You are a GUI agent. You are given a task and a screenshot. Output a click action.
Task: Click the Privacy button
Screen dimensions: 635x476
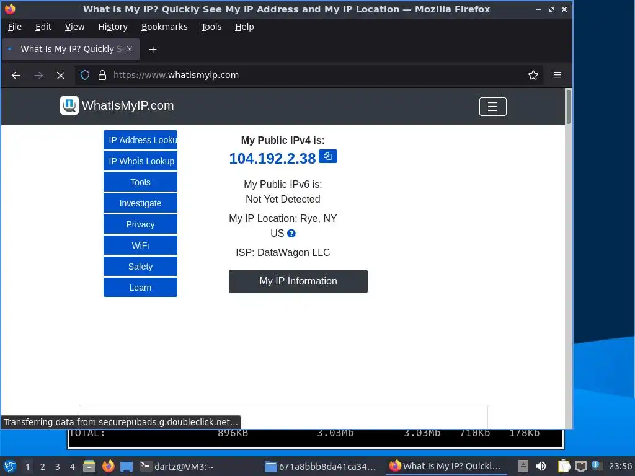tap(141, 224)
